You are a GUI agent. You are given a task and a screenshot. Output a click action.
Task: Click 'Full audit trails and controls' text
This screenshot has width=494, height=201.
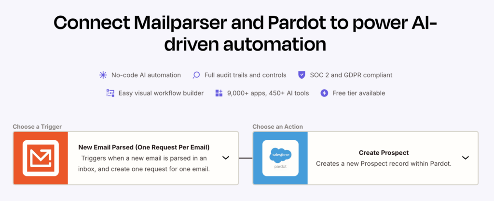pyautogui.click(x=246, y=75)
